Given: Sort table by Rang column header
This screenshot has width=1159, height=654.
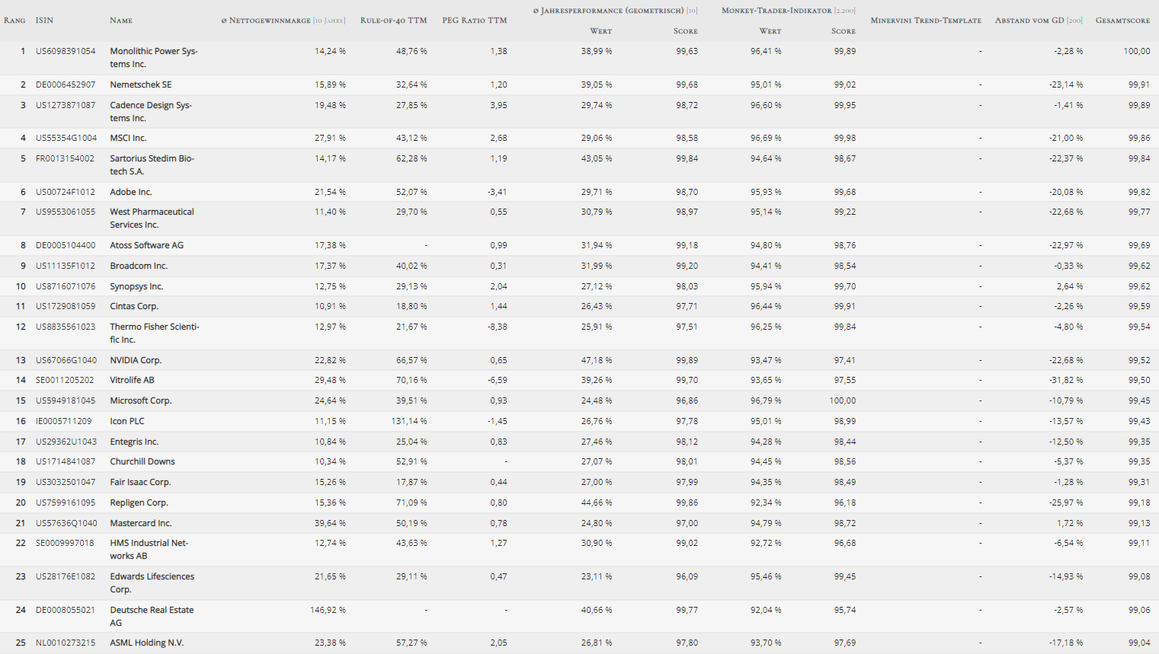Looking at the screenshot, I should click(x=14, y=21).
